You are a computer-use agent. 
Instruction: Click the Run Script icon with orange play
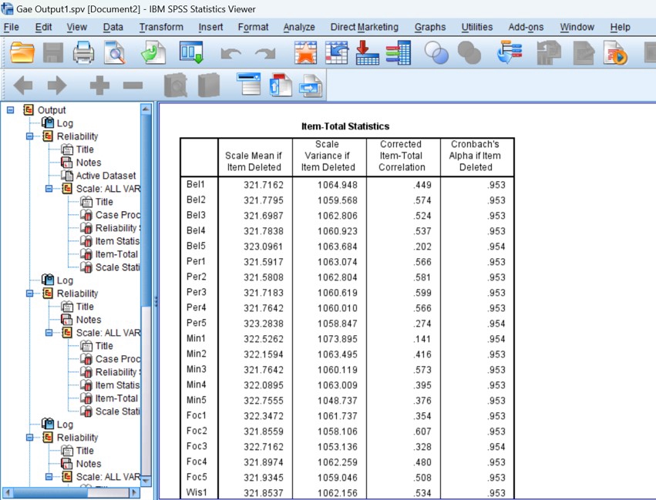pos(615,52)
